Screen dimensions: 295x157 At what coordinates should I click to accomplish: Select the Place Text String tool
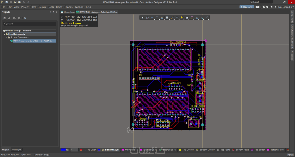[x=202, y=18]
